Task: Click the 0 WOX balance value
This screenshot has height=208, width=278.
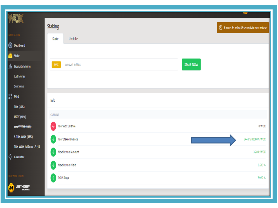Action: coord(262,126)
